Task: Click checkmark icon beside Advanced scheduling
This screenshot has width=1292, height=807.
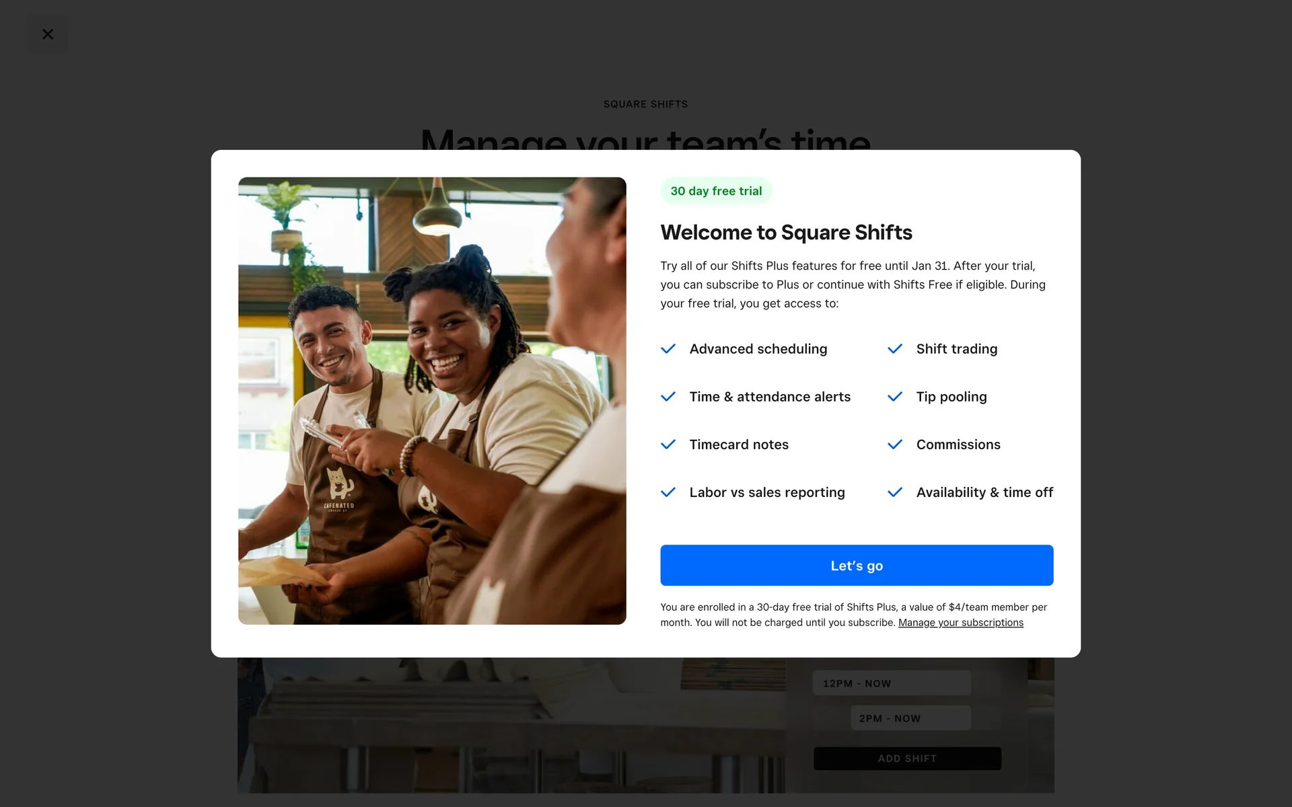Action: pyautogui.click(x=668, y=349)
